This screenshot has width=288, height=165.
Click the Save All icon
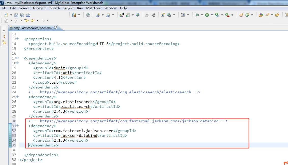(22, 15)
